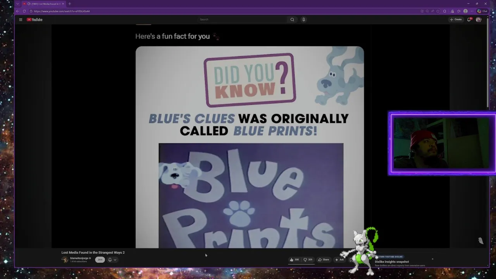Open the favorites list icon
This screenshot has height=279, width=496.
[459, 11]
